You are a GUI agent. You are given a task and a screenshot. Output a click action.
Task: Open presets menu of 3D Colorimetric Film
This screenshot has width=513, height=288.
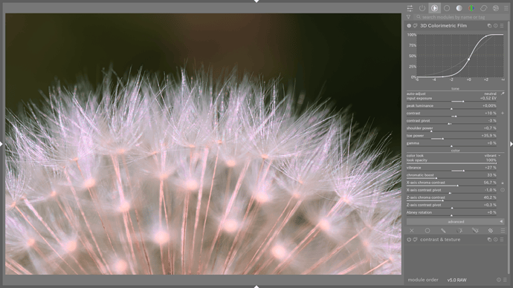pos(502,25)
